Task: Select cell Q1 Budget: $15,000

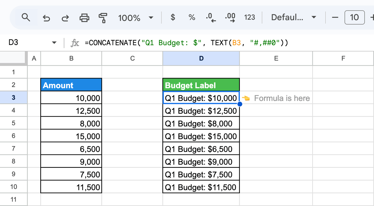Action: 201,136
